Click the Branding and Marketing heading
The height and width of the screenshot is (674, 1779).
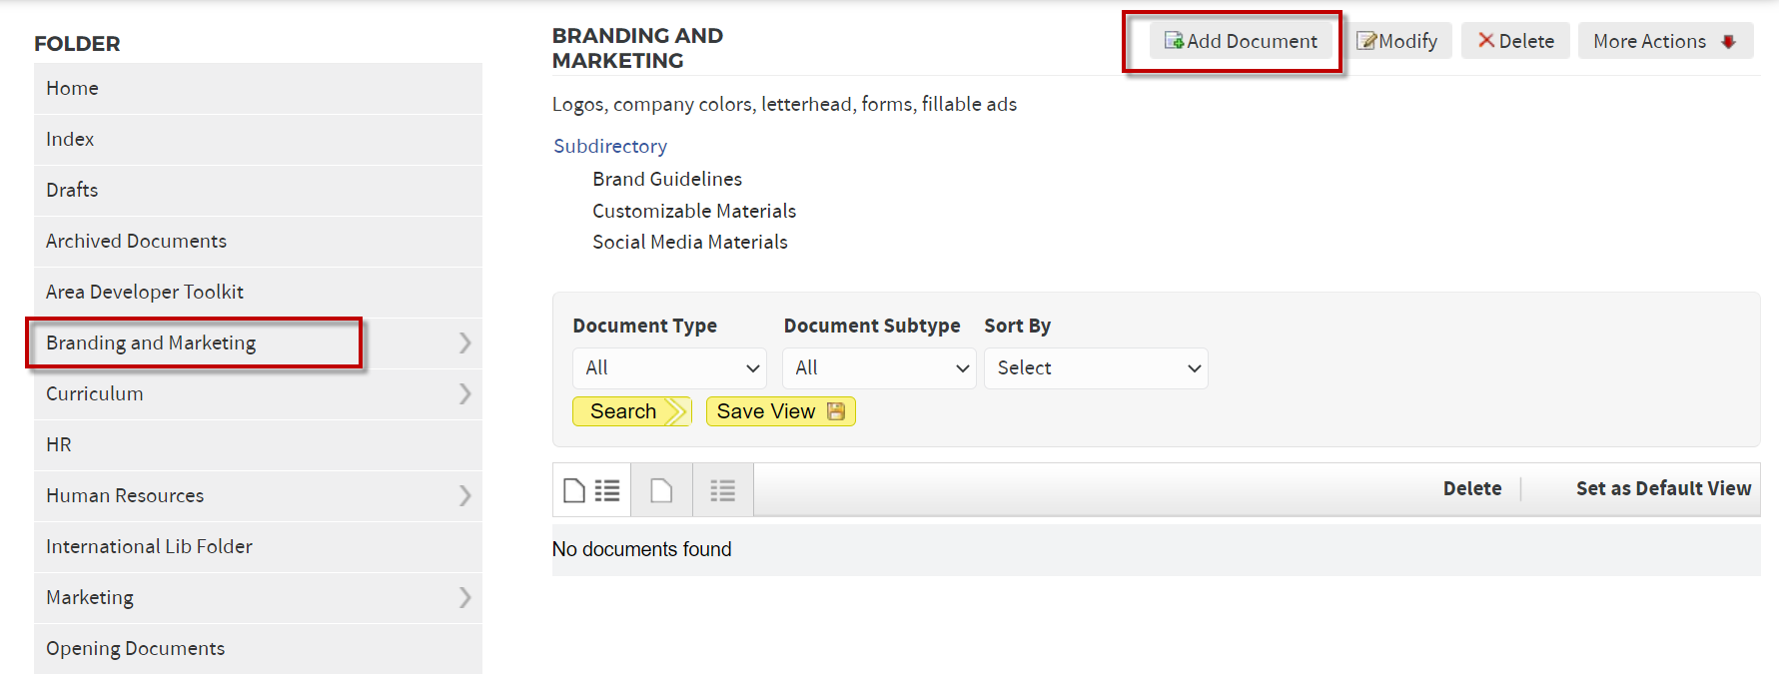(x=637, y=48)
